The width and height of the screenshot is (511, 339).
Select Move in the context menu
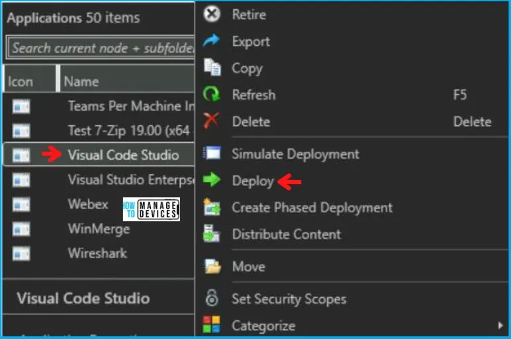[352, 266]
